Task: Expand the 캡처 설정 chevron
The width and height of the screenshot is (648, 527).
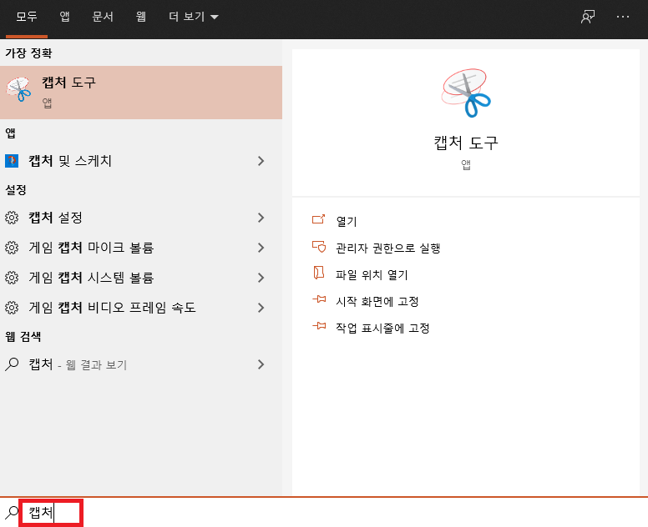Action: coord(261,218)
